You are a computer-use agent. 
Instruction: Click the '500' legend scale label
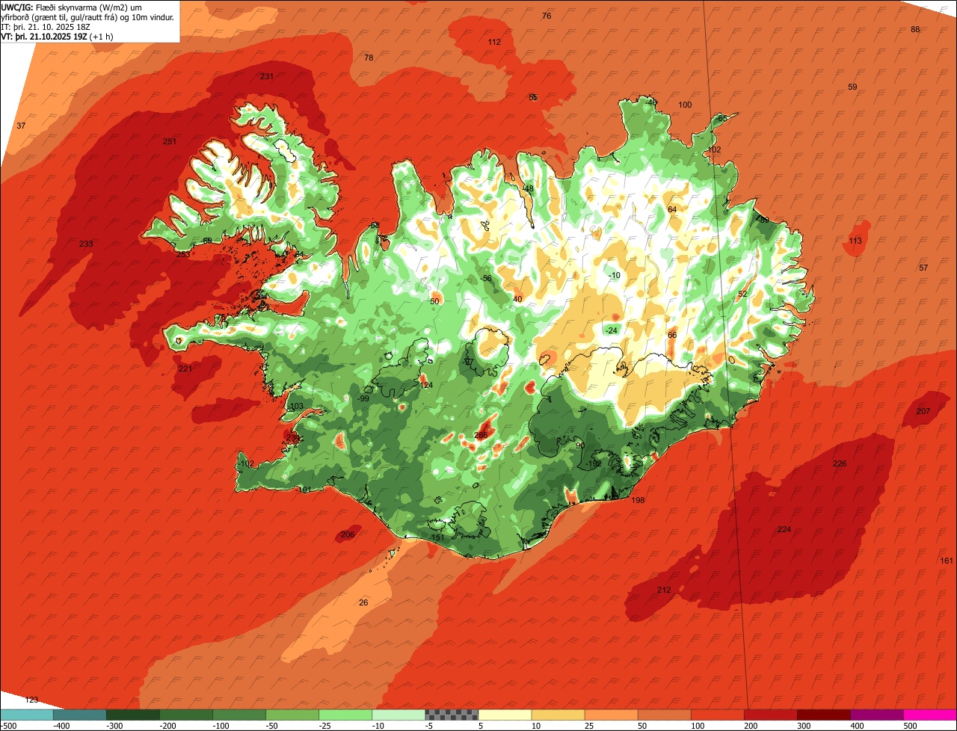point(911,726)
